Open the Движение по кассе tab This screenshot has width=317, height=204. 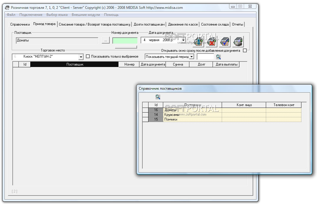coord(183,24)
